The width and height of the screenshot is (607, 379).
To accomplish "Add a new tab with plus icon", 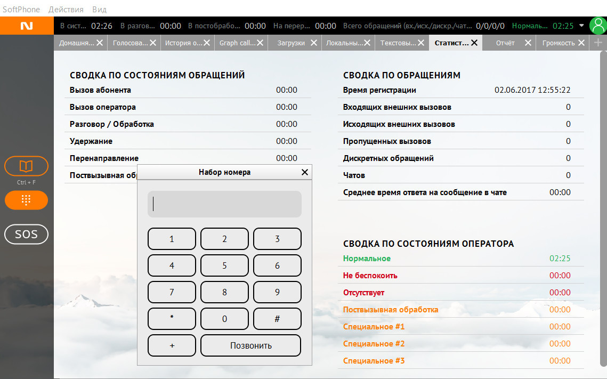I will [598, 43].
